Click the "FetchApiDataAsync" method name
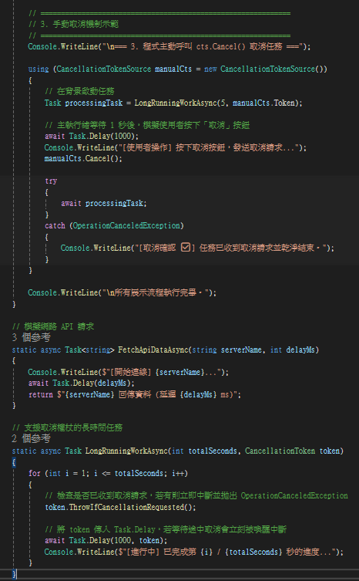 click(x=153, y=350)
